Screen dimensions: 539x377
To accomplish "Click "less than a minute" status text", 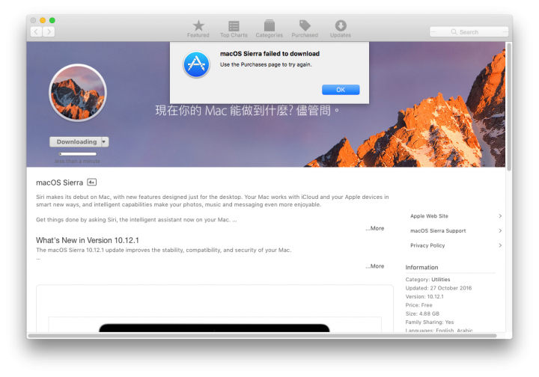I will [x=77, y=162].
